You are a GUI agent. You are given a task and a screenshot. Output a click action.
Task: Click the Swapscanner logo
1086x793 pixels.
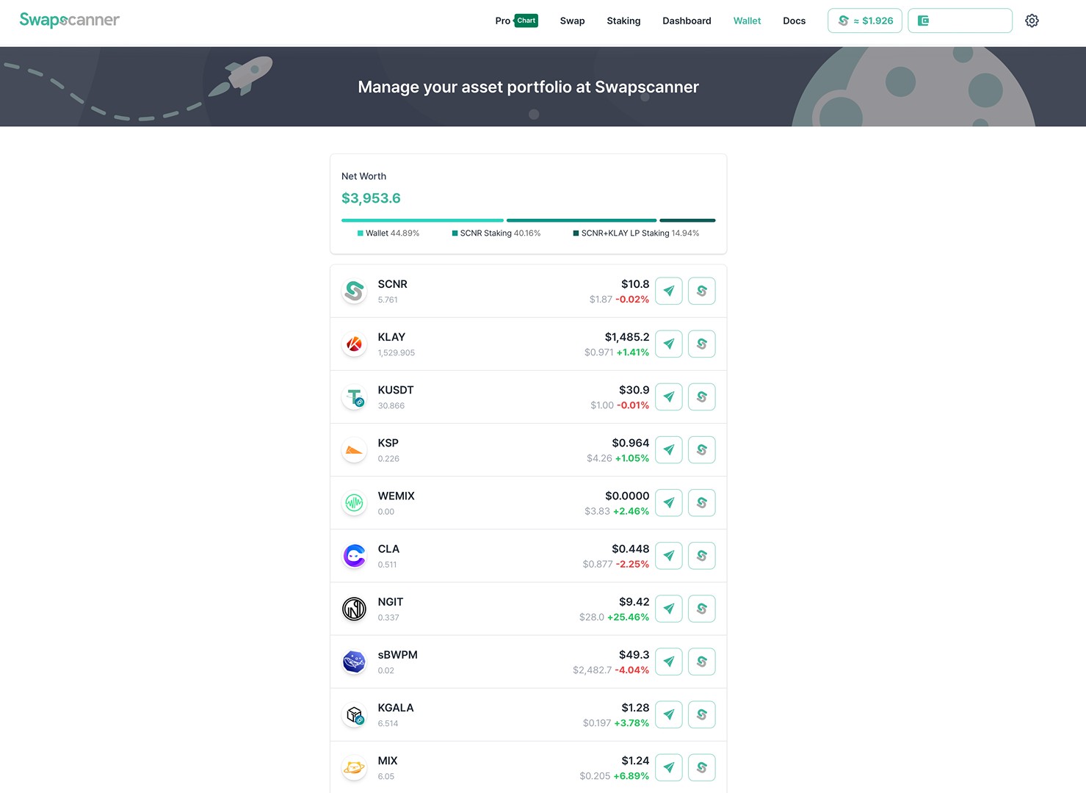coord(69,20)
